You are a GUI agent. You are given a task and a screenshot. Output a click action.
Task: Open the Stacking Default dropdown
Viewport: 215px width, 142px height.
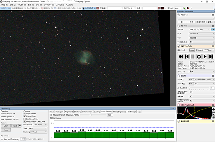coord(39,132)
